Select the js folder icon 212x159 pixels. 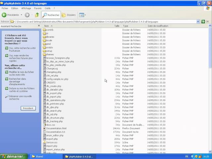[44, 33]
